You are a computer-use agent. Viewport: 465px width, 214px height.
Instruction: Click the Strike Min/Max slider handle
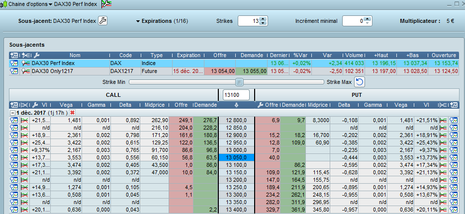coord(239,82)
